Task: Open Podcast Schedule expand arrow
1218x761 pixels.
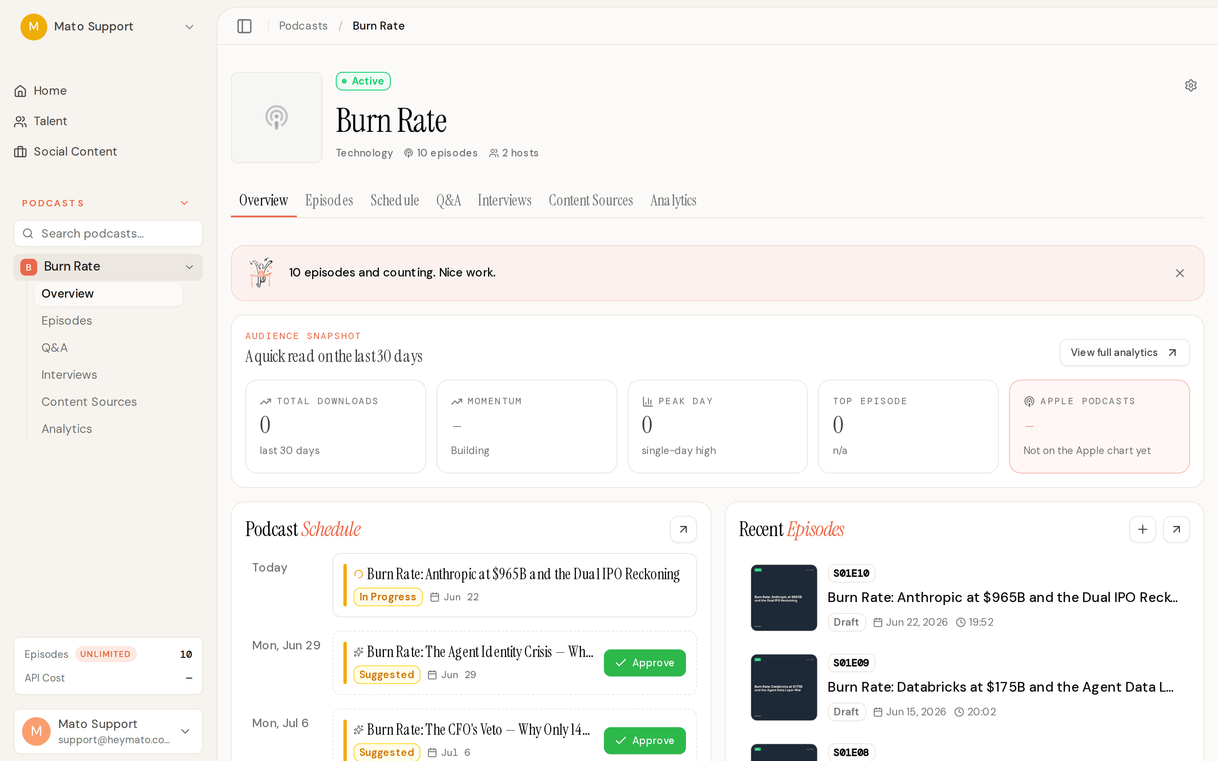Action: 683,529
